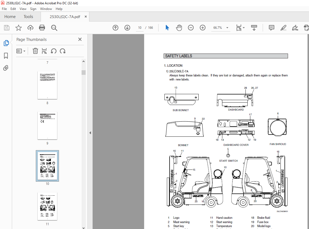Zoom out with minus button
The width and height of the screenshot is (309, 229).
[191, 28]
